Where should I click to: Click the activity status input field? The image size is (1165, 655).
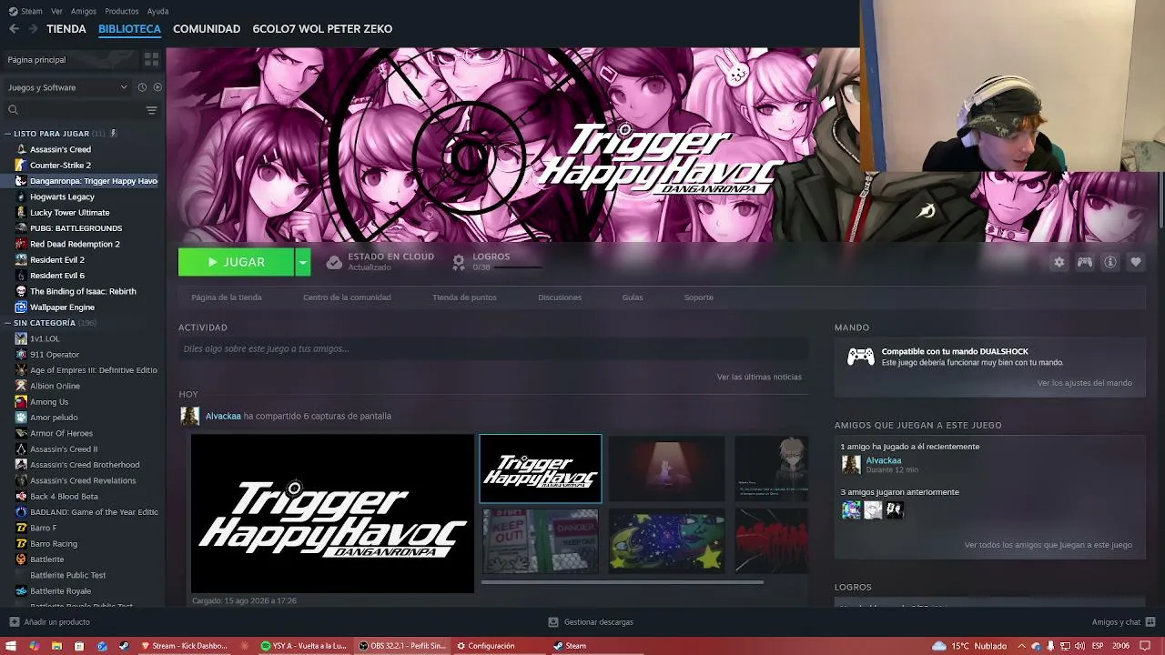pyautogui.click(x=493, y=348)
